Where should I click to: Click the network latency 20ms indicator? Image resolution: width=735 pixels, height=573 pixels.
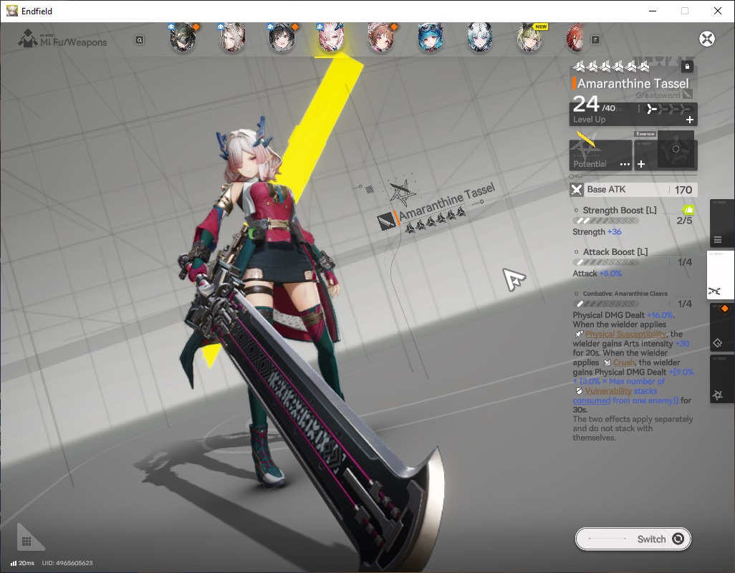click(x=22, y=563)
